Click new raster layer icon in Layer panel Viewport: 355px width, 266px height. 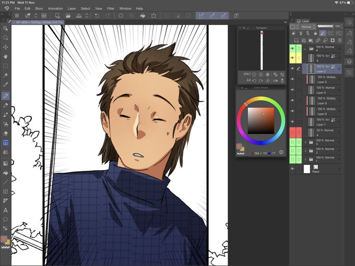coord(297,40)
